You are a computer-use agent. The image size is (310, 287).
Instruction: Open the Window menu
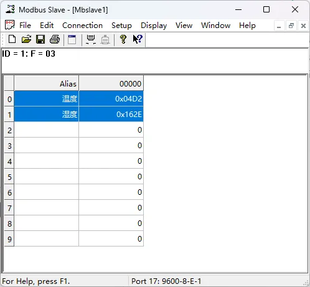[x=215, y=26]
